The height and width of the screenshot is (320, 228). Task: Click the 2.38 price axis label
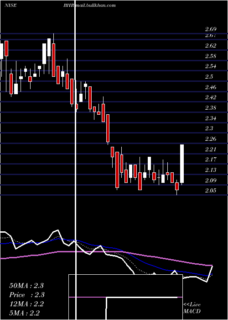(x=211, y=107)
